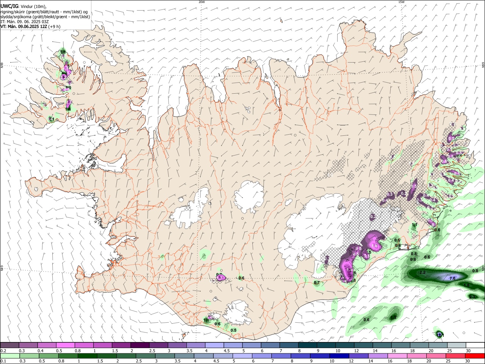Pick lower legend deep blue swatch at 10

(x=339, y=356)
